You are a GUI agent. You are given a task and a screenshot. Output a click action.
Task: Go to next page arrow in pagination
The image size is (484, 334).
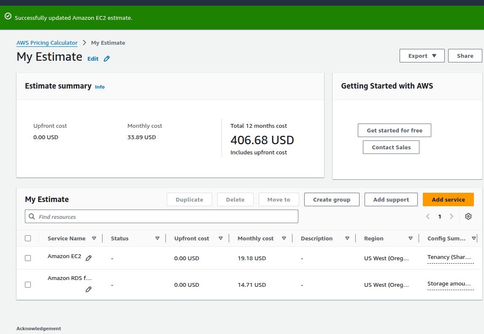click(451, 216)
